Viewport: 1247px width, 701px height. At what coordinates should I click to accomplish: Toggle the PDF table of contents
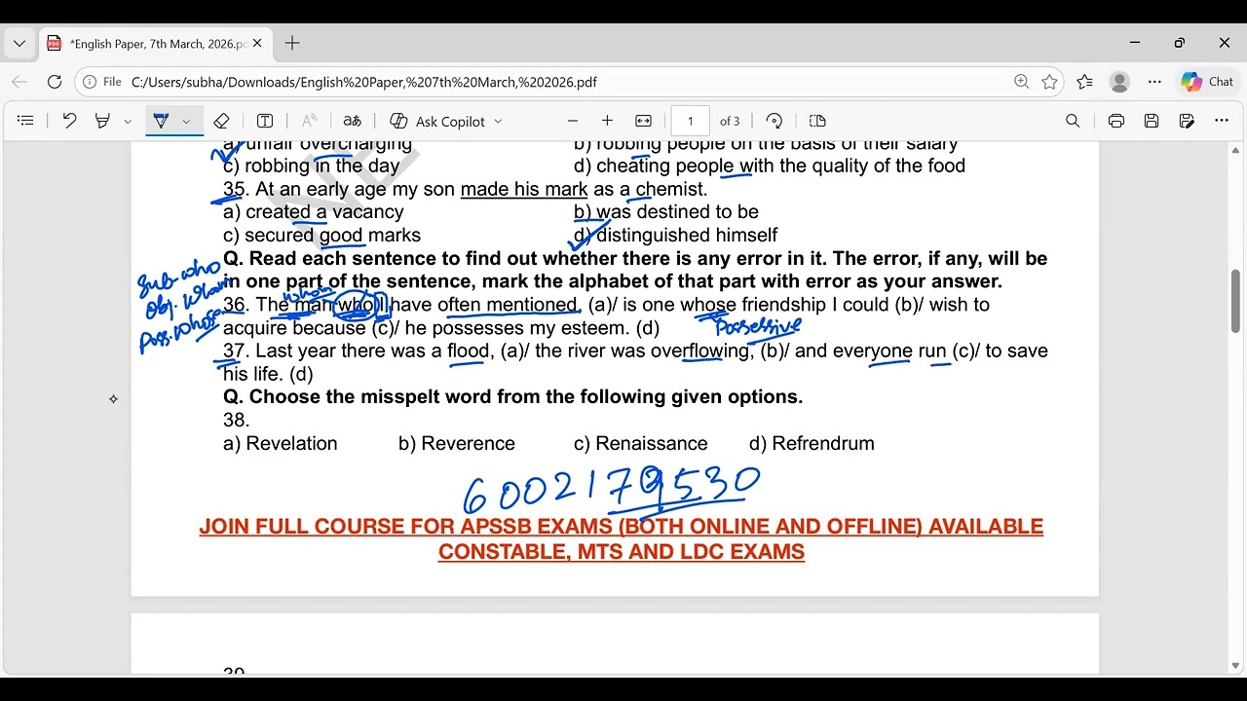[x=26, y=121]
